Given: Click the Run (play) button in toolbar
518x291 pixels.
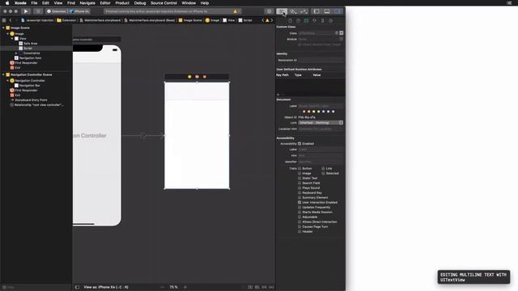Looking at the screenshot, I should pyautogui.click(x=26, y=11).
